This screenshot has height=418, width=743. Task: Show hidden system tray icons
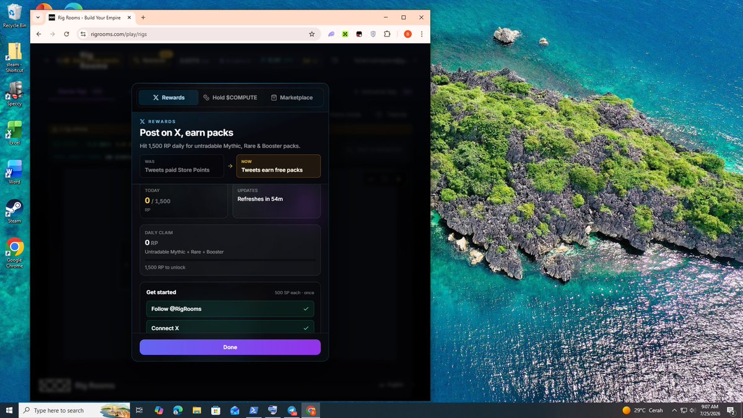click(x=674, y=410)
